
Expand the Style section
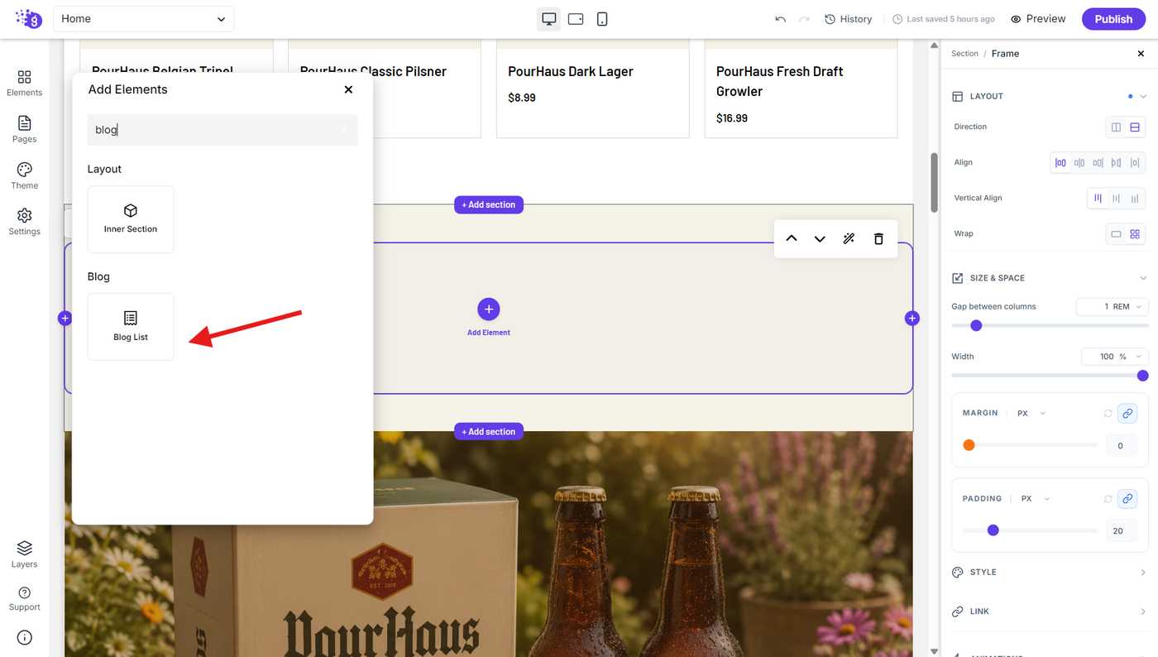point(1049,572)
